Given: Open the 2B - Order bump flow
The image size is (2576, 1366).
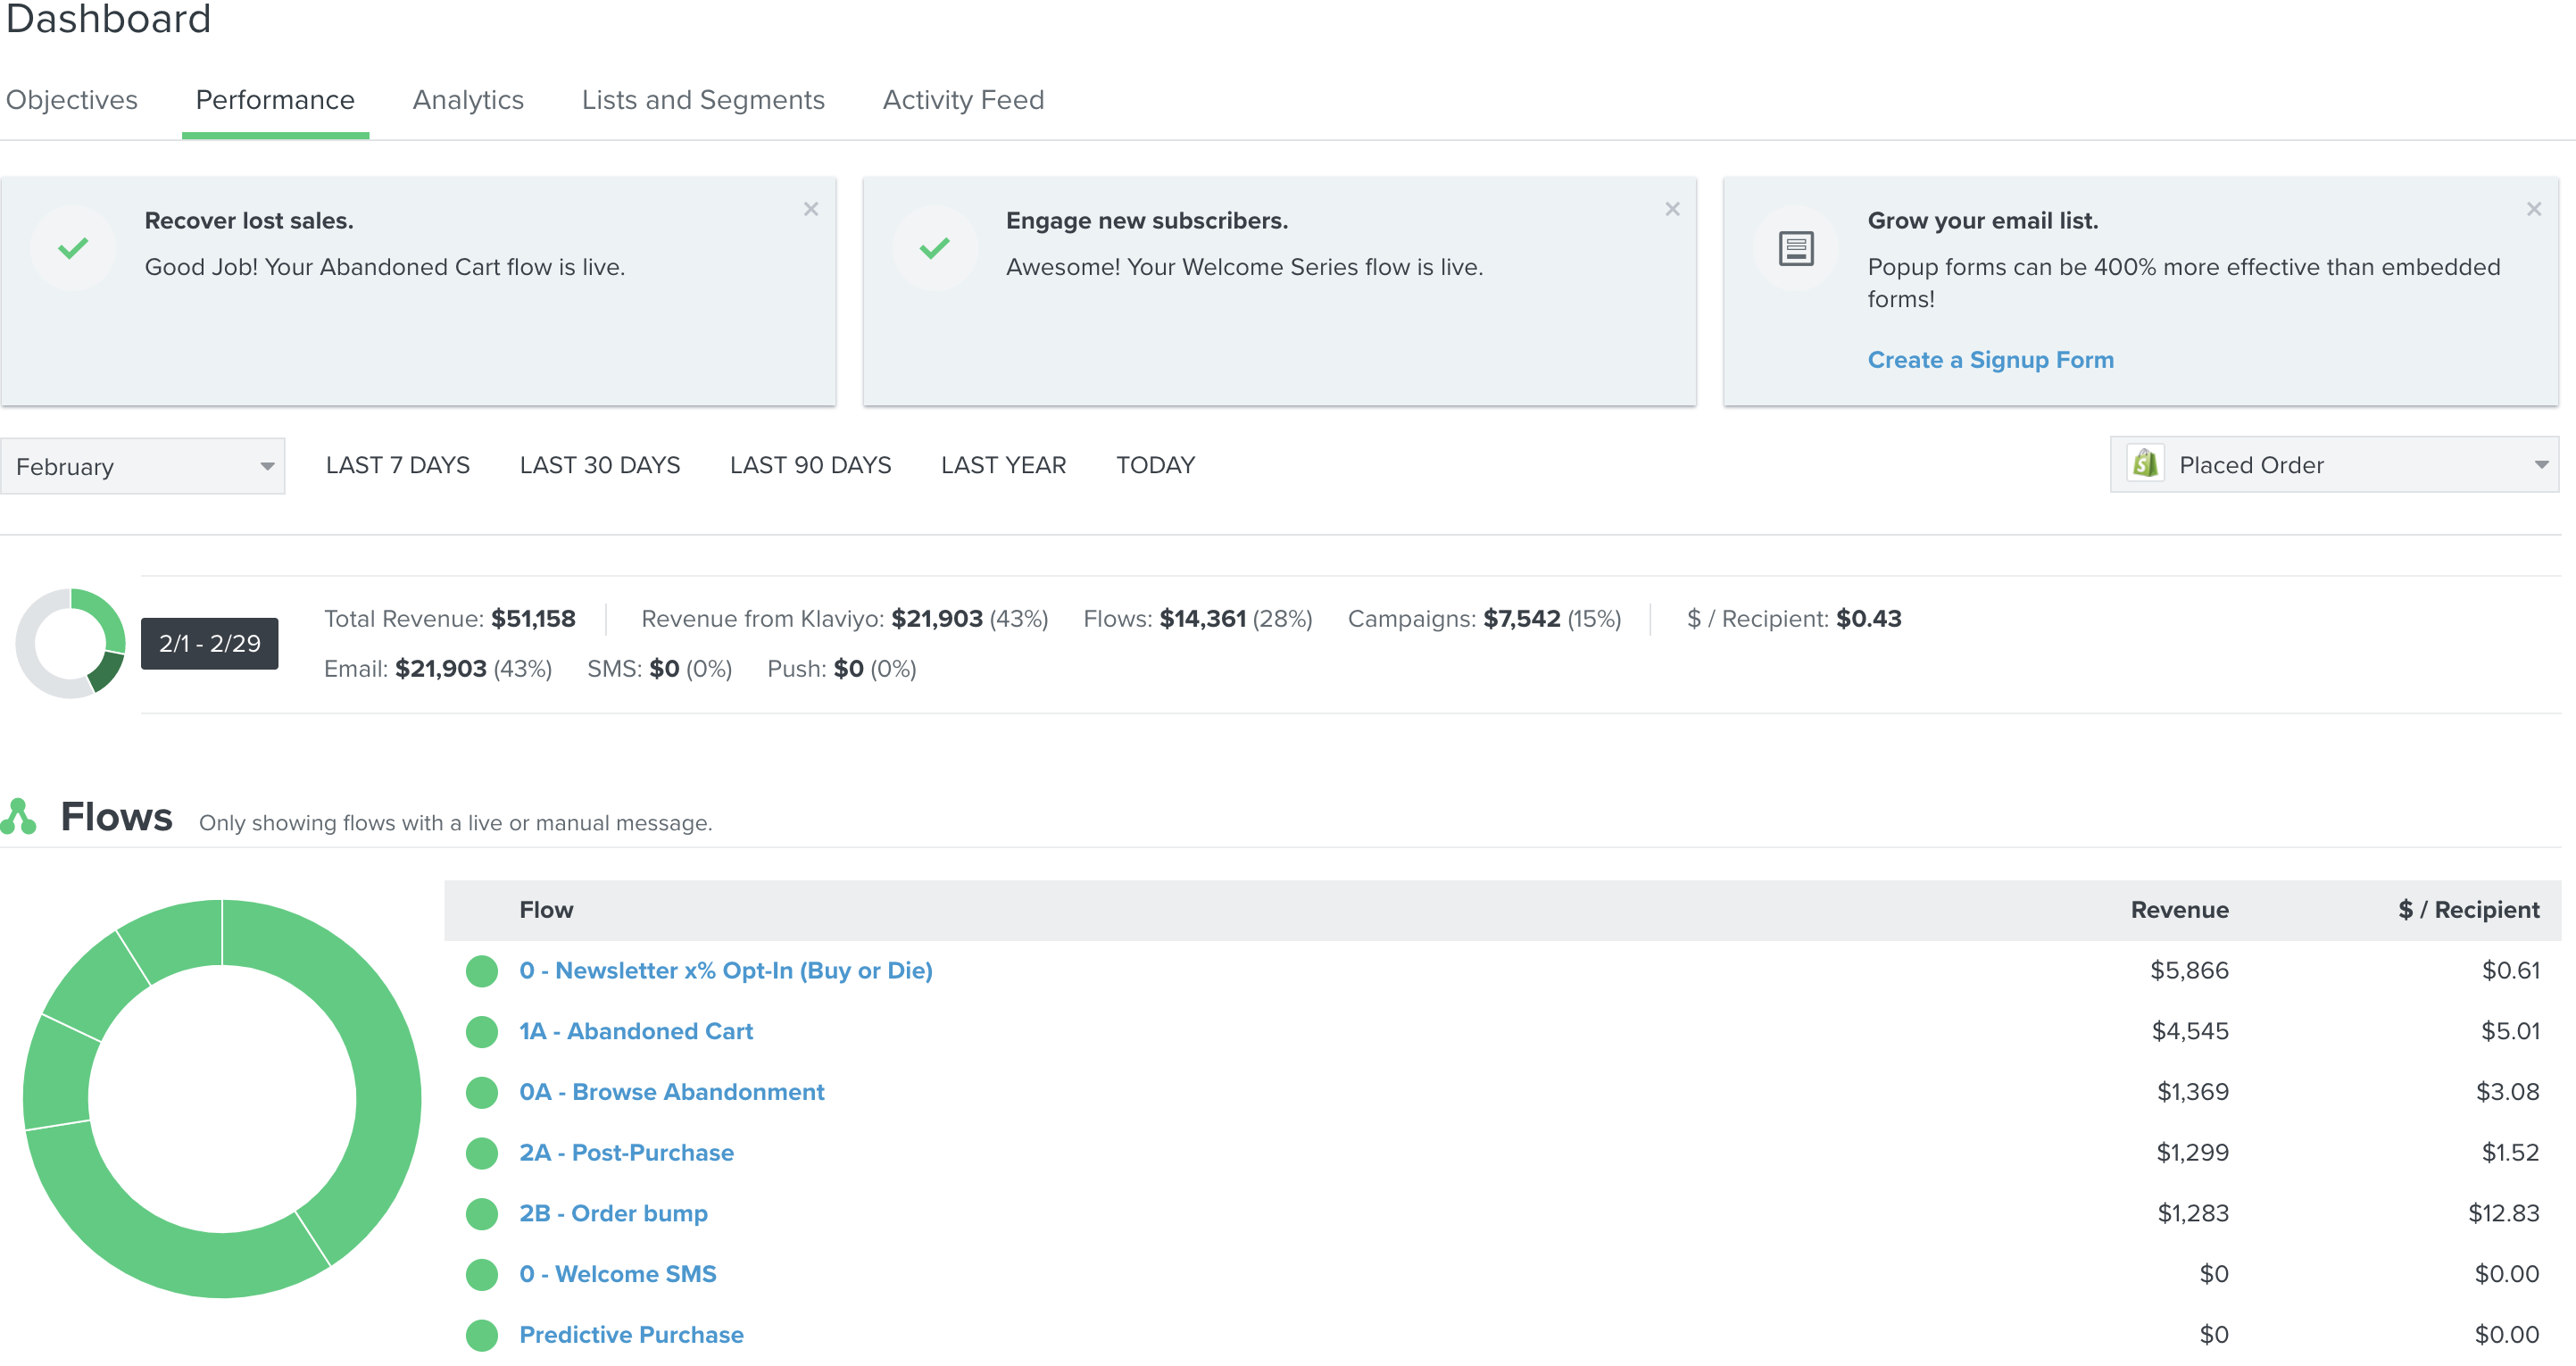Looking at the screenshot, I should pos(613,1213).
